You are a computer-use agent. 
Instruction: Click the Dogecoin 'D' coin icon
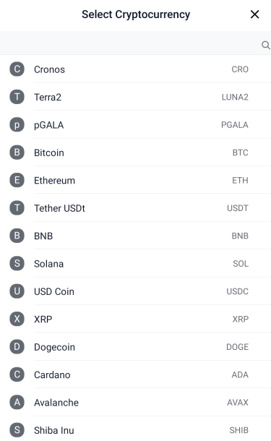tap(17, 347)
